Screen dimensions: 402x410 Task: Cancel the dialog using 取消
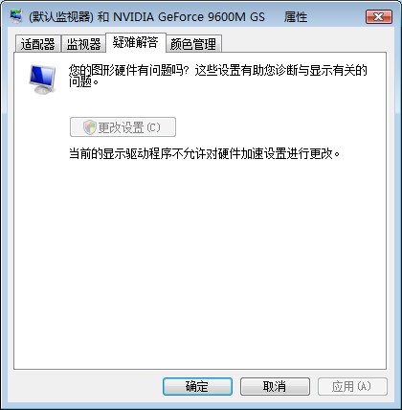(275, 387)
